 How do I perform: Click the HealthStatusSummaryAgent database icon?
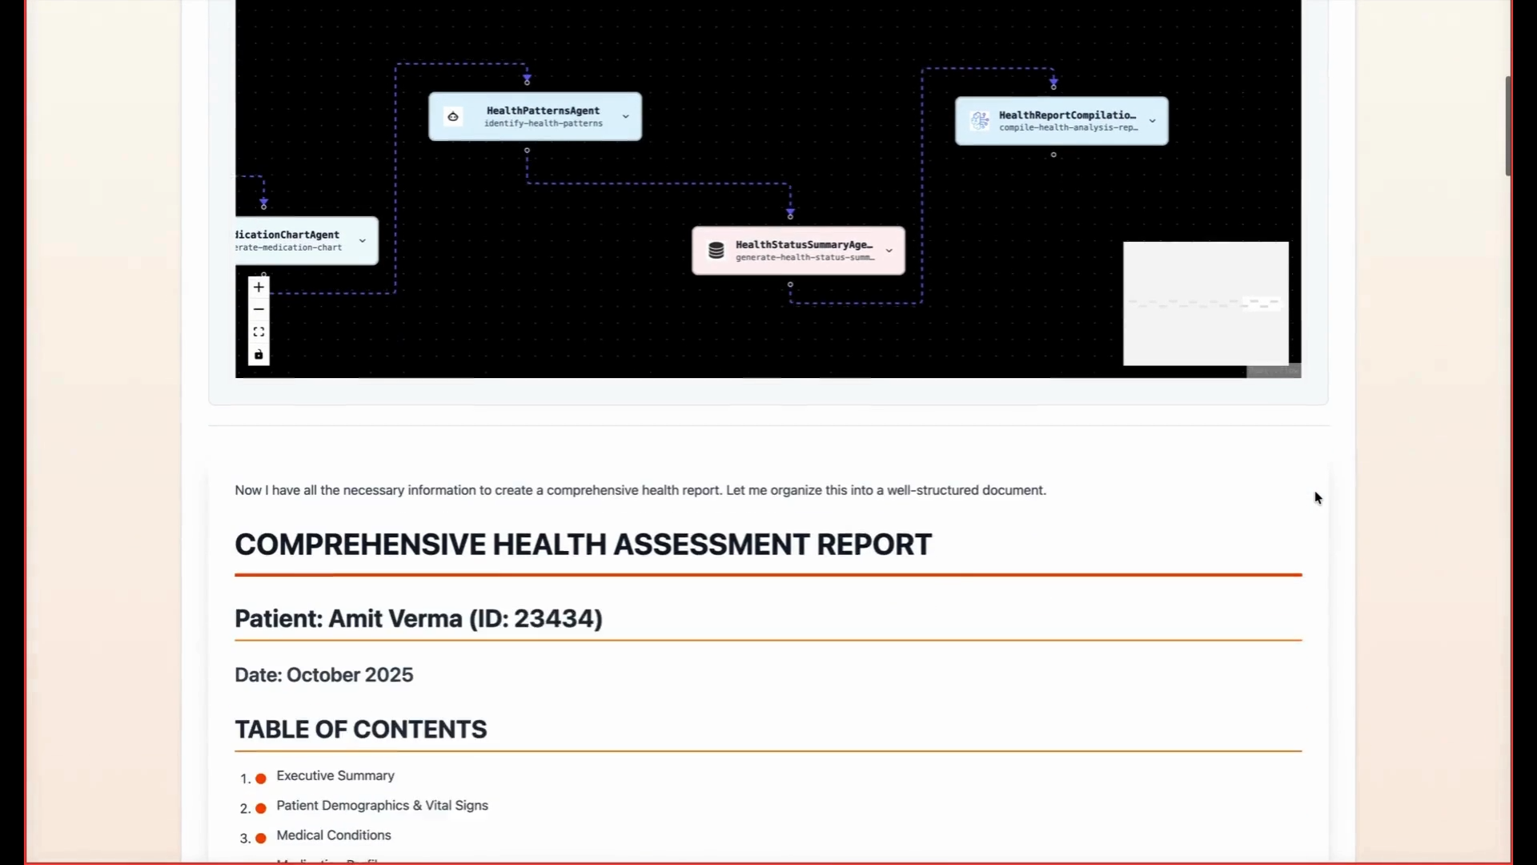point(716,251)
